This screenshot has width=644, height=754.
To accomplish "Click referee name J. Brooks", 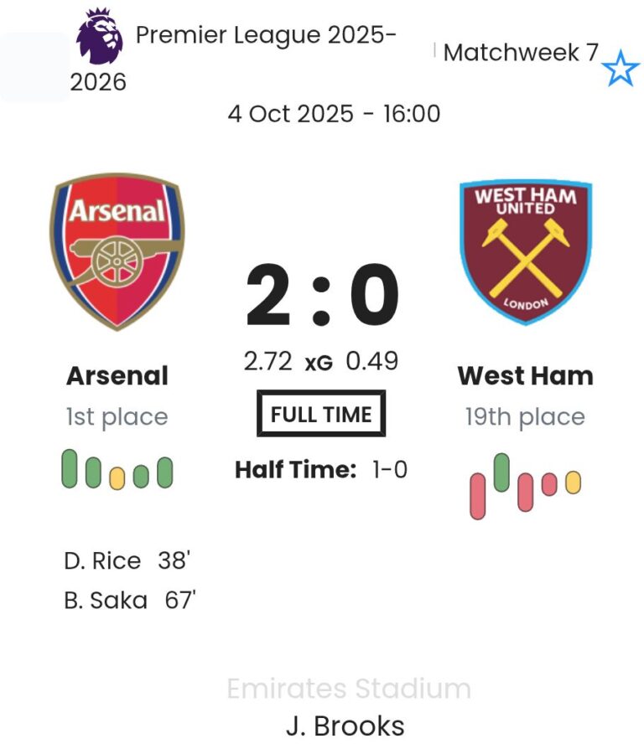I will [345, 726].
